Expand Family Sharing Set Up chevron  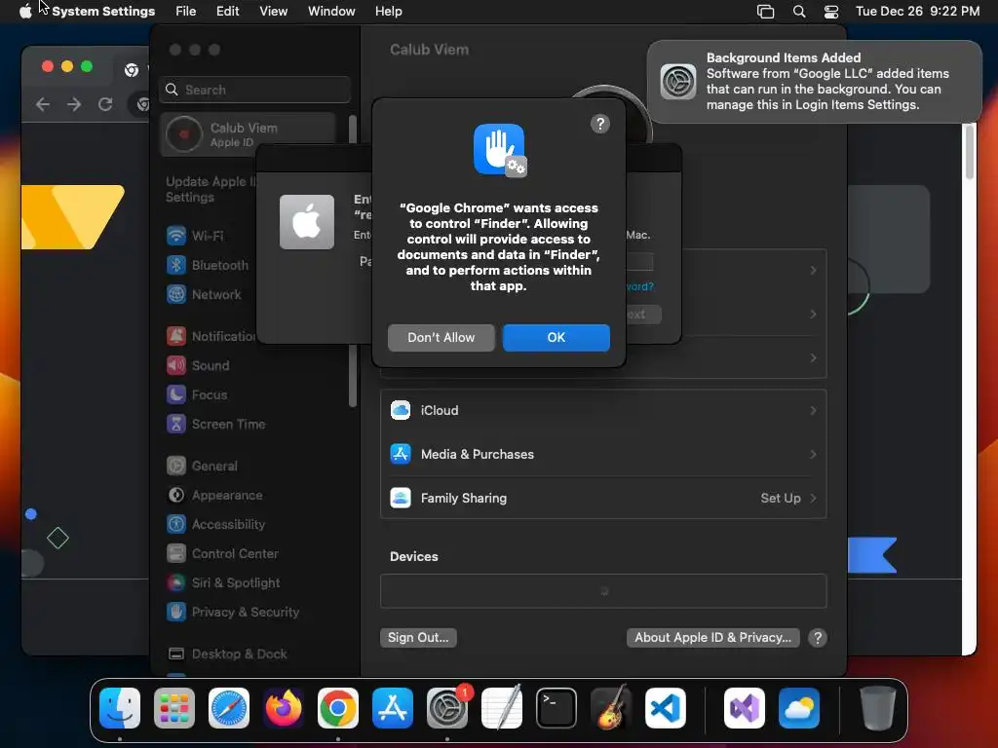(813, 498)
